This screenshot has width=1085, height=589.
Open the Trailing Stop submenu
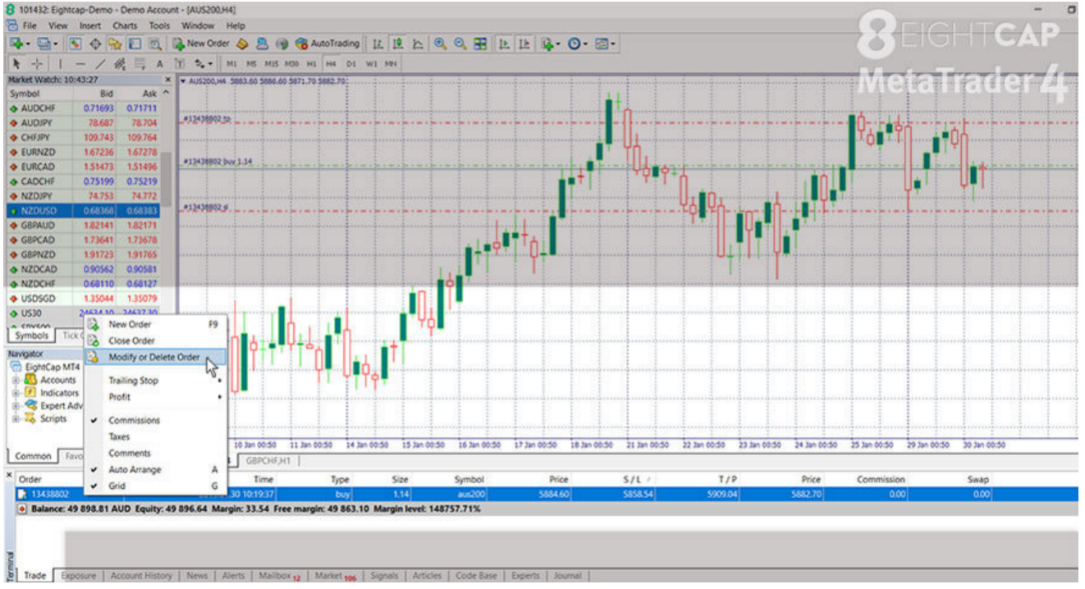click(x=133, y=381)
